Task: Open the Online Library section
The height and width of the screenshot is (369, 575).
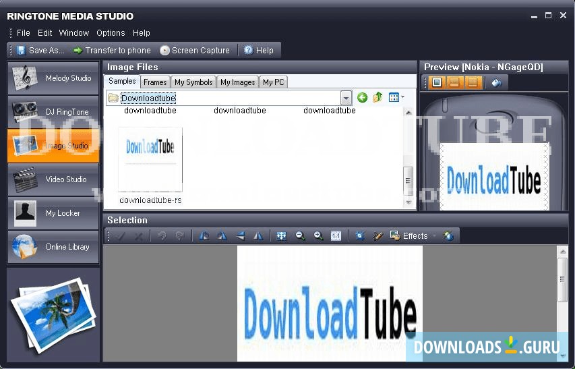Action: 53,247
